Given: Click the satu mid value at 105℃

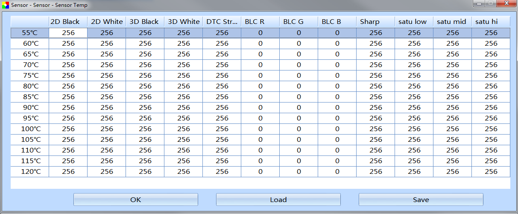Looking at the screenshot, I should pyautogui.click(x=453, y=140).
